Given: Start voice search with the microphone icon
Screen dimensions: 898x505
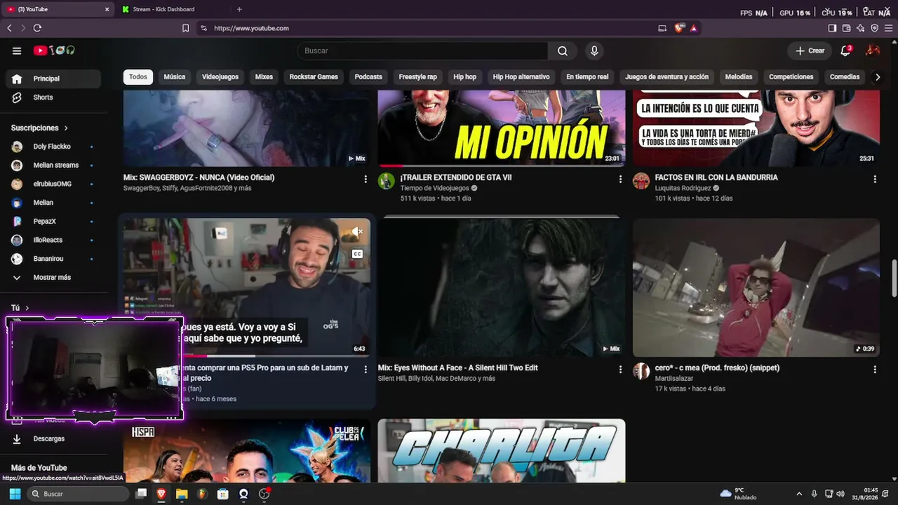Looking at the screenshot, I should (594, 50).
